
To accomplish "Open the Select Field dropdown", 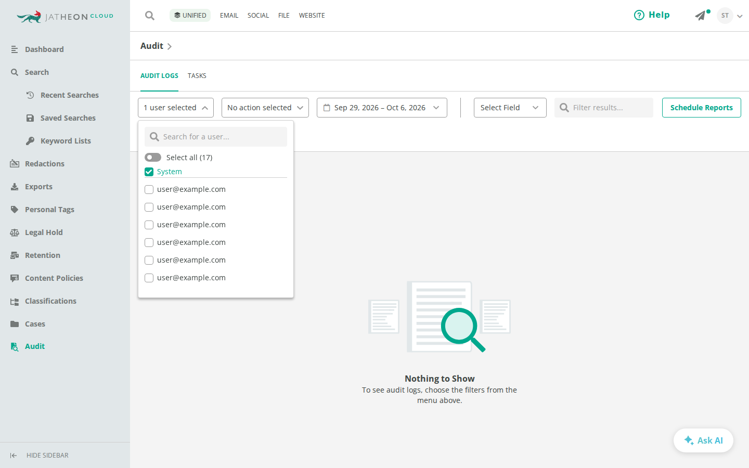I will (510, 108).
